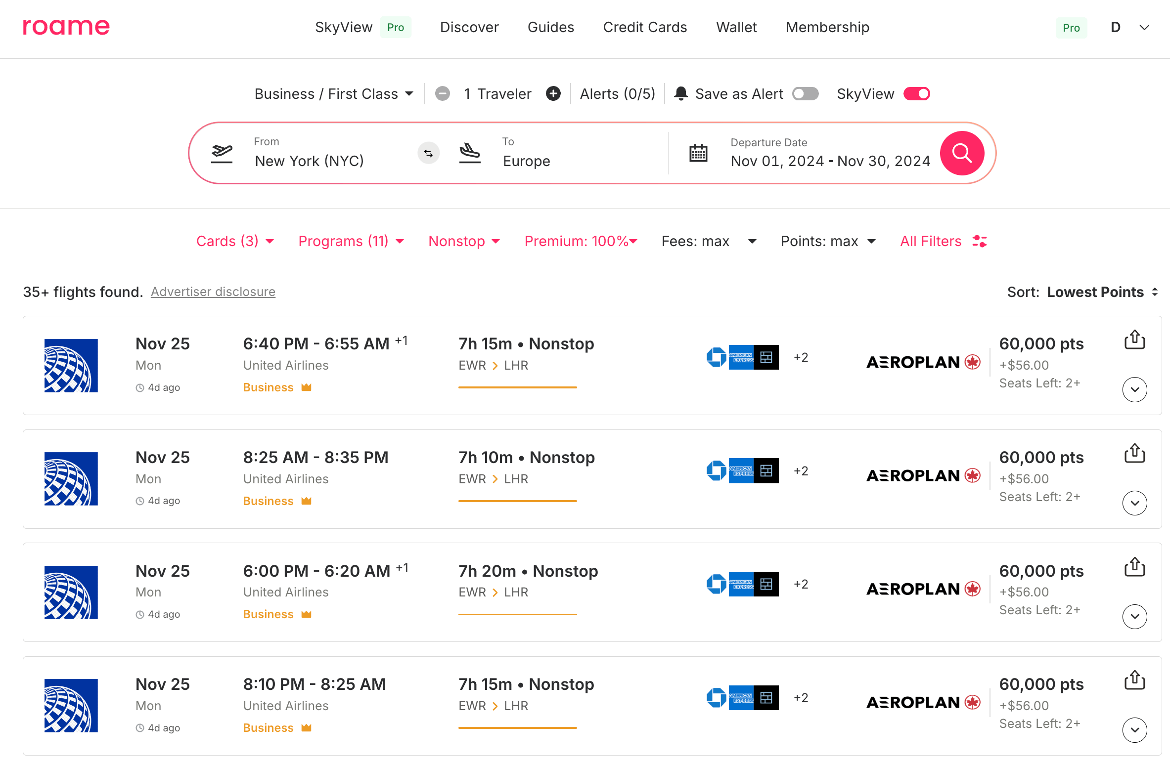
Task: Share the 8:25 AM flight
Action: tap(1135, 454)
